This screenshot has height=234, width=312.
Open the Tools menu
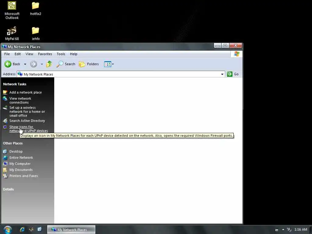click(x=61, y=54)
